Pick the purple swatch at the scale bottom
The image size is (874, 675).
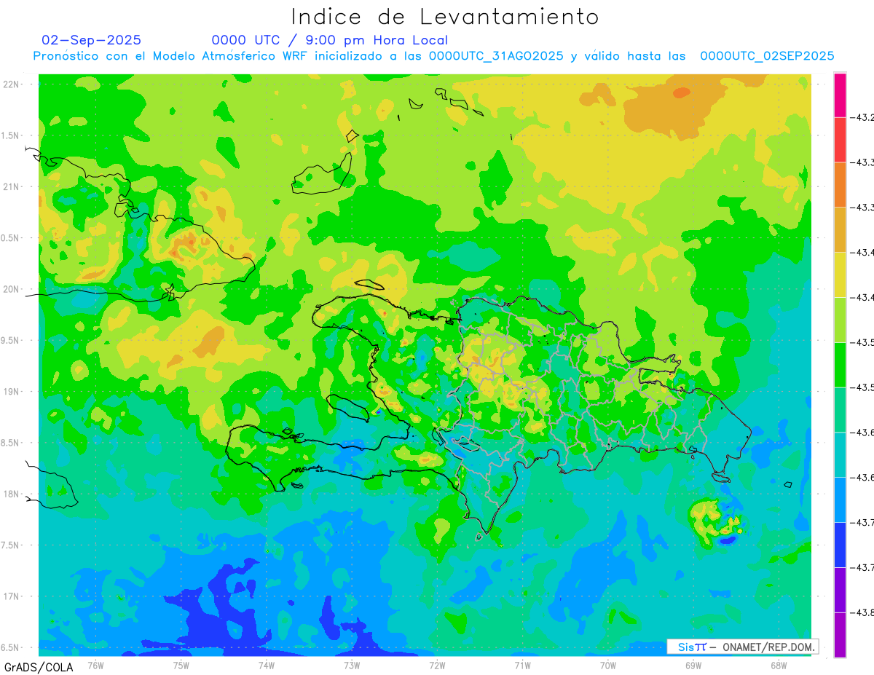(x=840, y=635)
